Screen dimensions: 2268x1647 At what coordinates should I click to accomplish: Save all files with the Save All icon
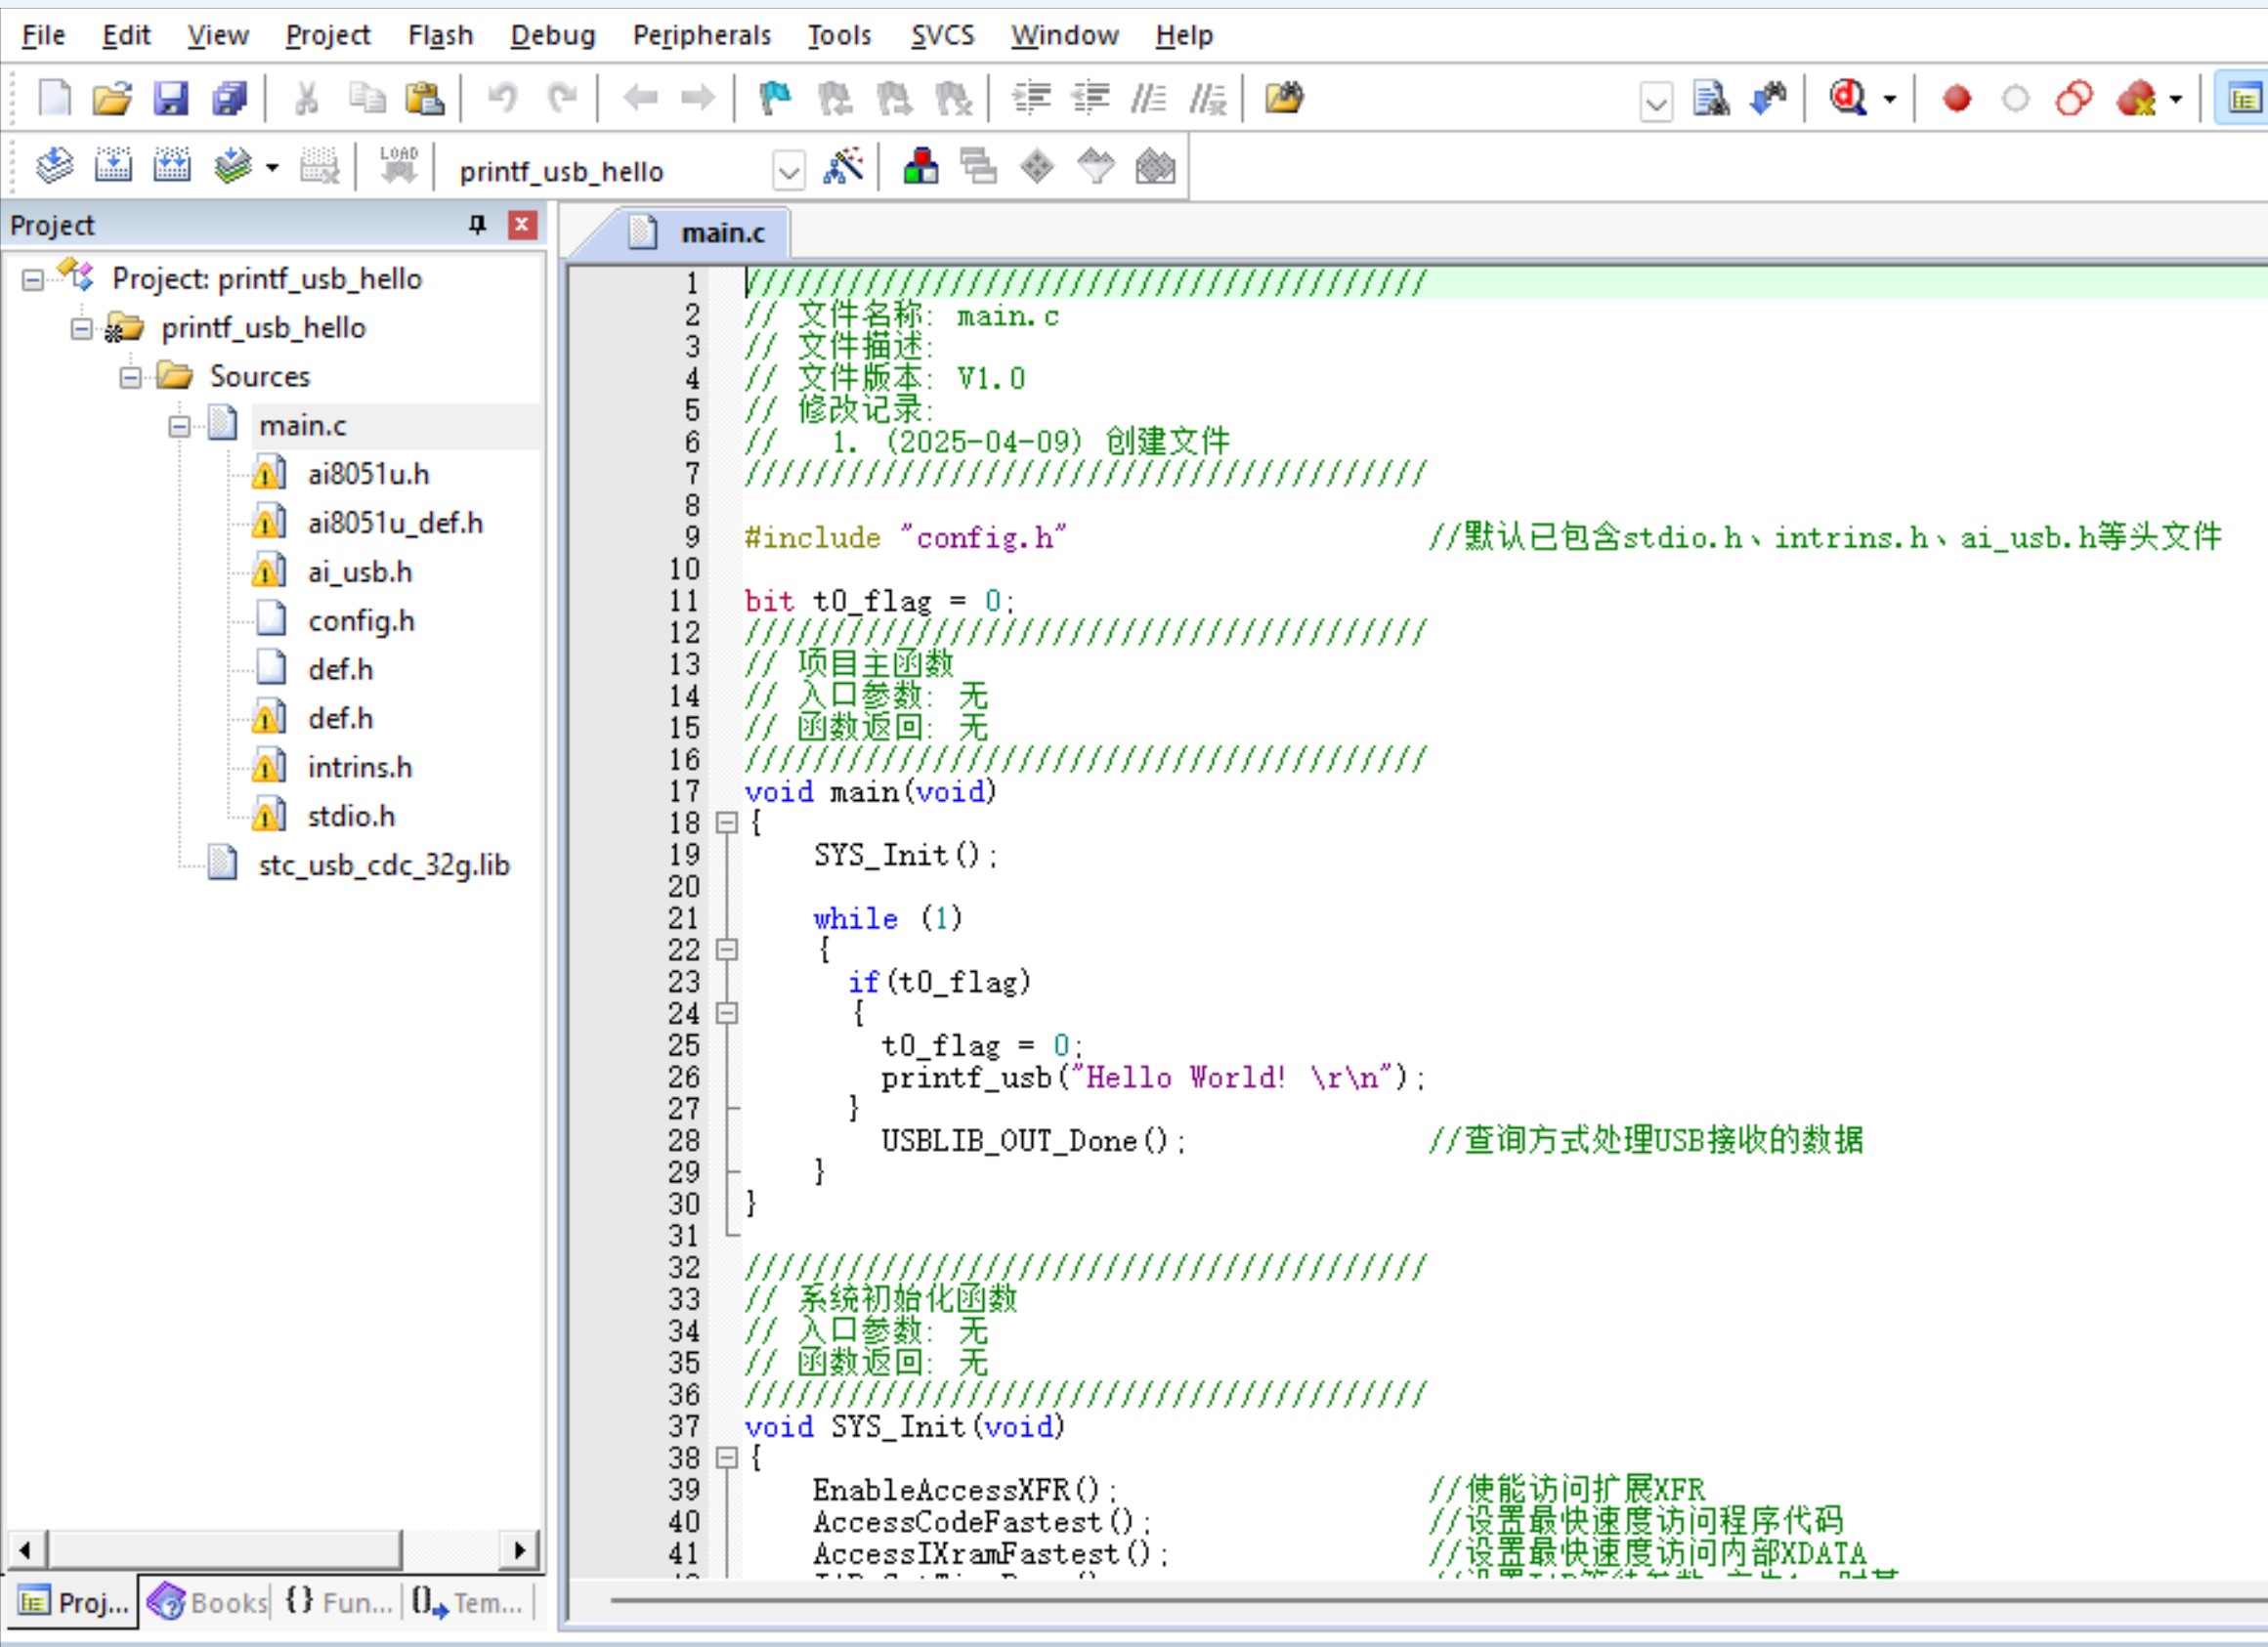tap(230, 99)
